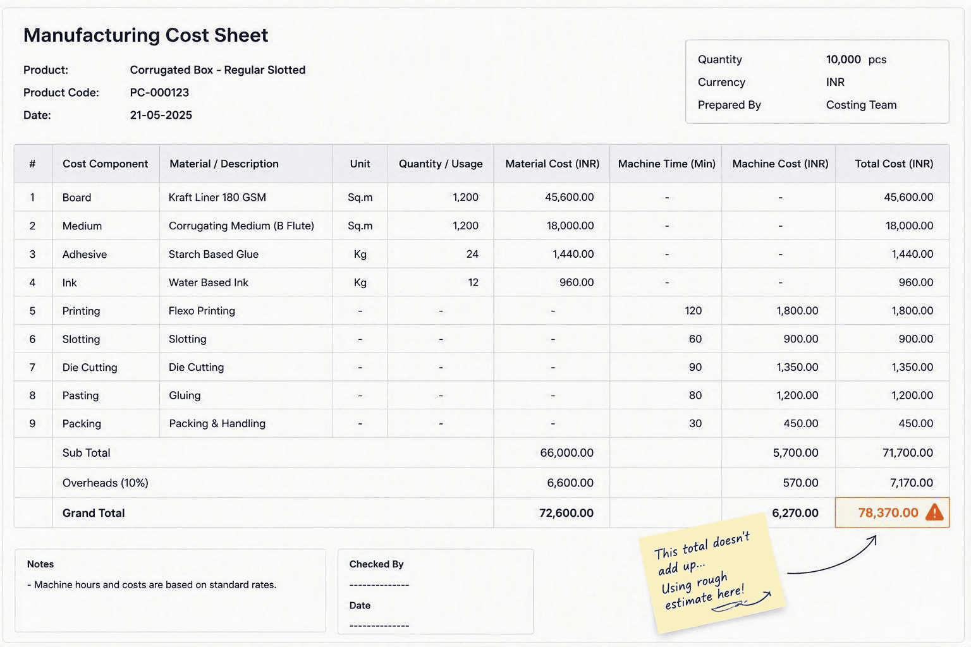Screen dimensions: 971x647
Task: Click the warning triangle beside 78,370.00
Action: (934, 512)
